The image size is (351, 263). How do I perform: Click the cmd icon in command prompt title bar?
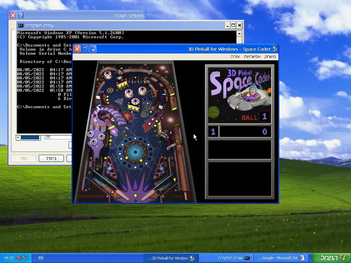21,25
